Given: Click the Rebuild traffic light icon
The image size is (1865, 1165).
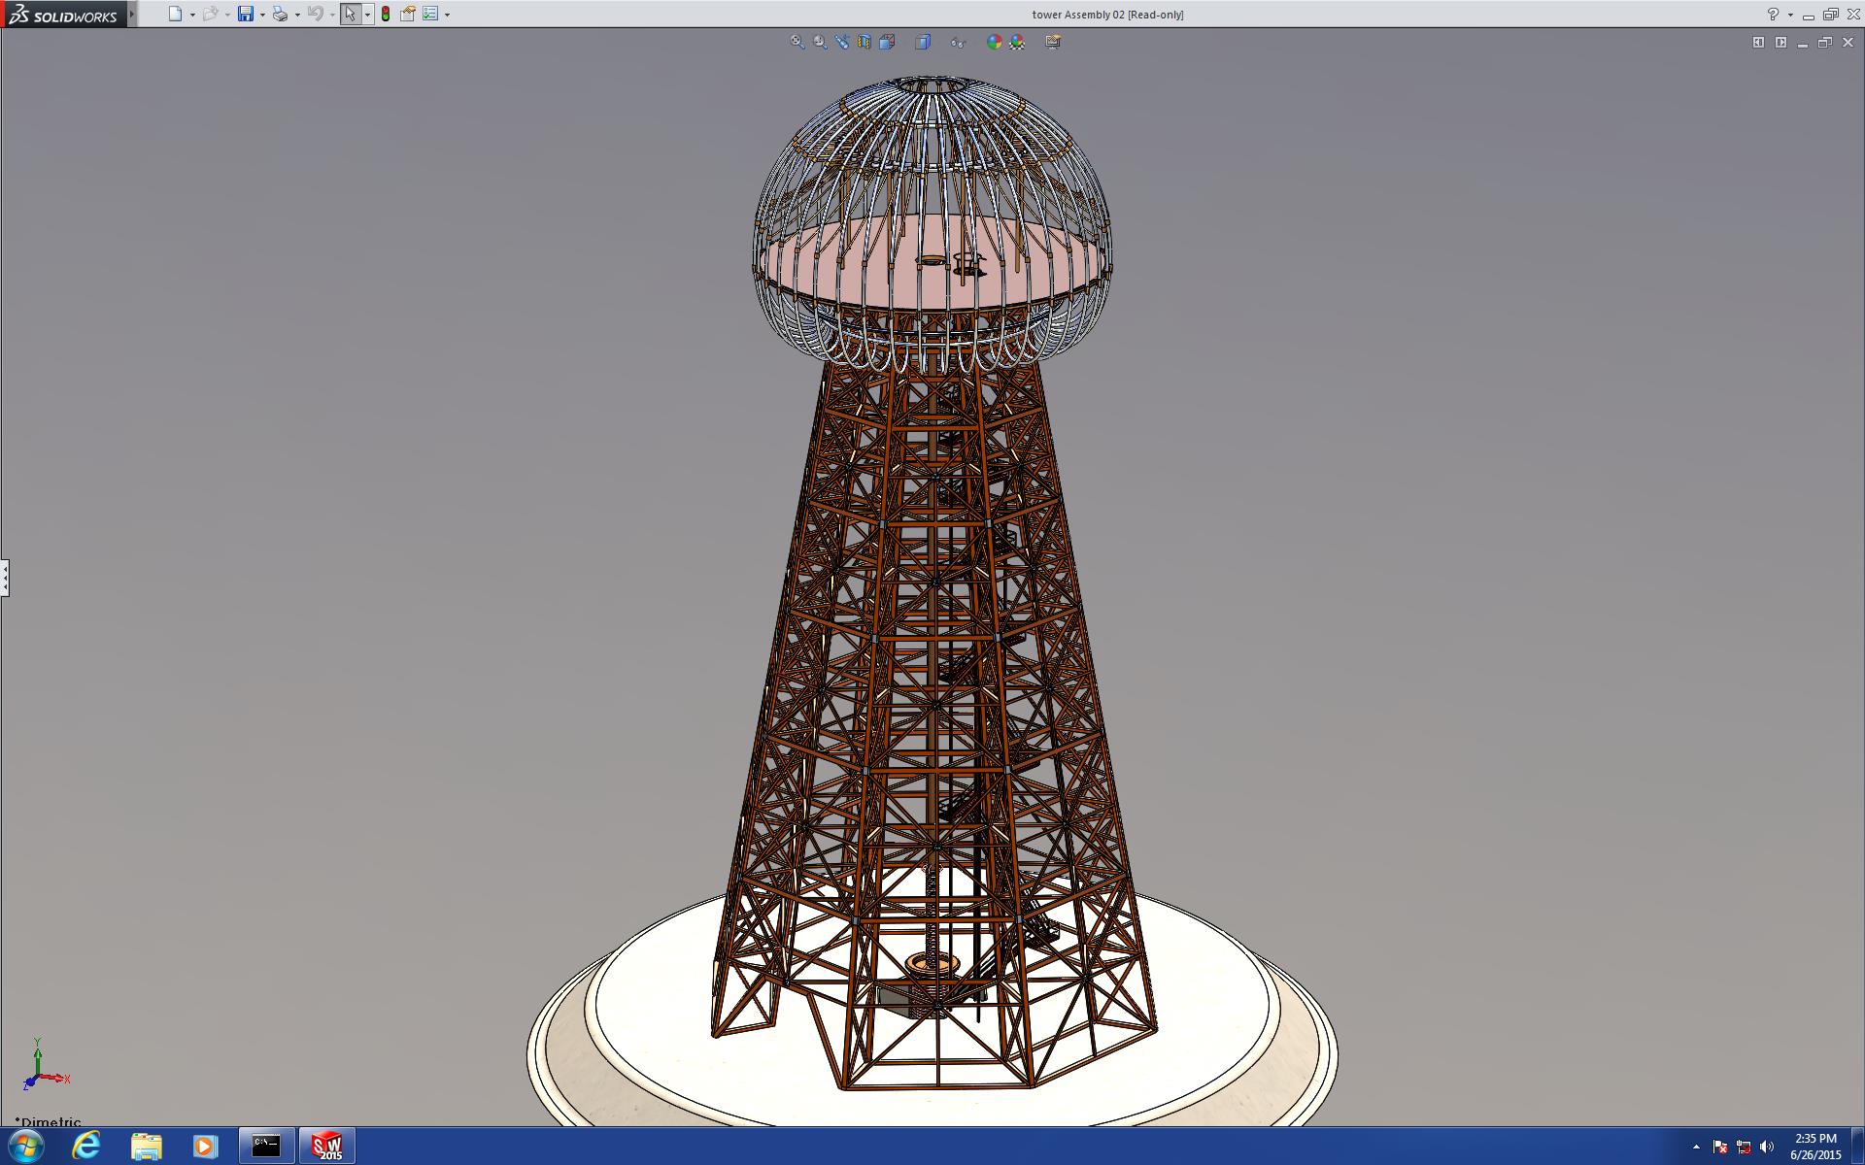Looking at the screenshot, I should (386, 14).
